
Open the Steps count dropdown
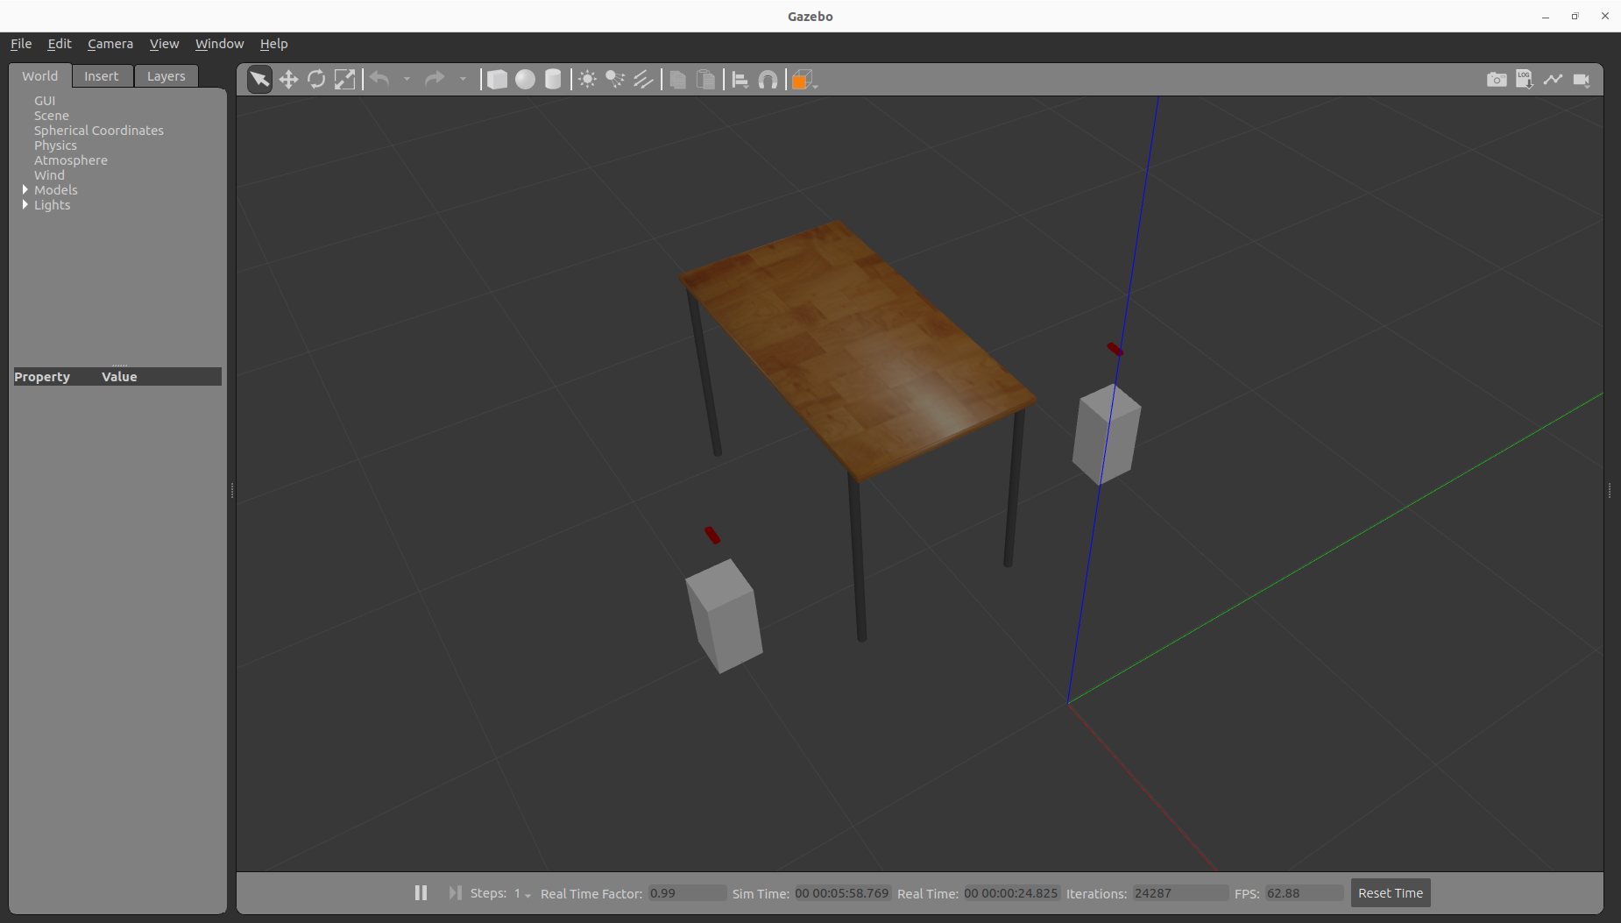[x=523, y=893]
